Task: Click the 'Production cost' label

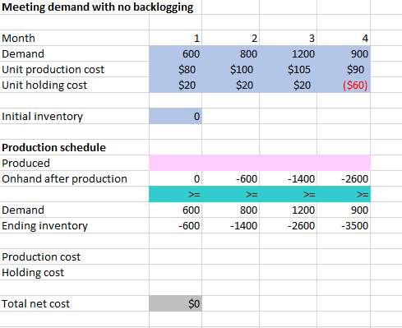Action: (x=41, y=257)
